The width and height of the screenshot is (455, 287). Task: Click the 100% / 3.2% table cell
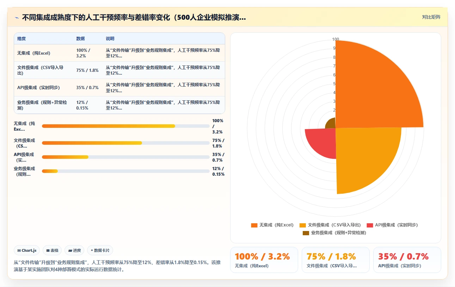click(x=88, y=53)
